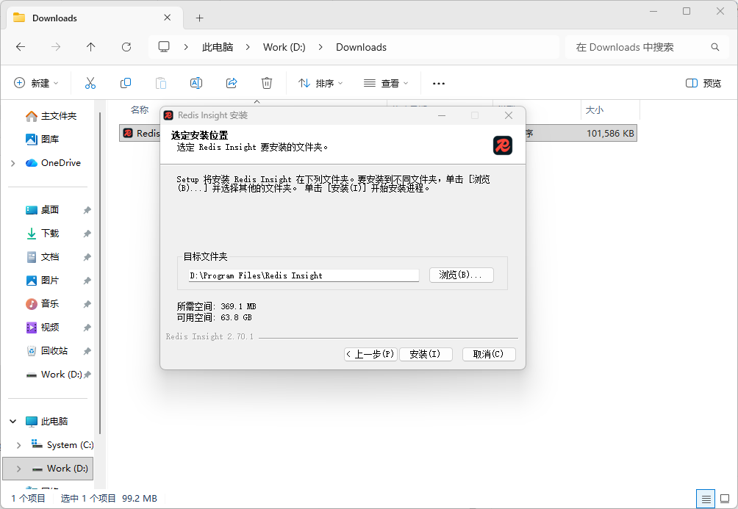The height and width of the screenshot is (509, 738).
Task: Toggle the 预览 preview pane
Action: 703,83
